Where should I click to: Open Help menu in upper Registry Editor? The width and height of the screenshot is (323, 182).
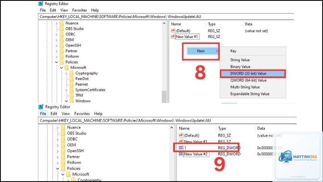click(95, 10)
